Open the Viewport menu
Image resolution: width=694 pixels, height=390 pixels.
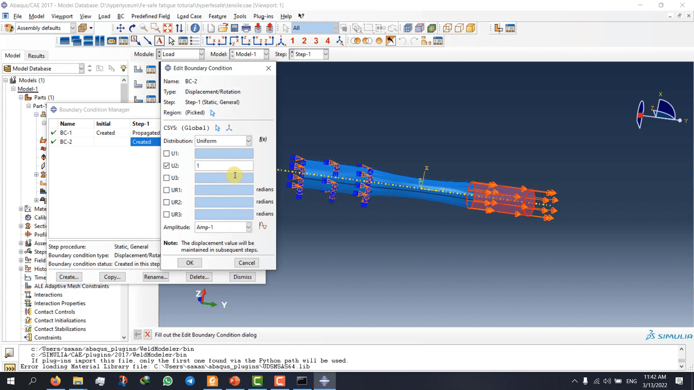point(62,16)
